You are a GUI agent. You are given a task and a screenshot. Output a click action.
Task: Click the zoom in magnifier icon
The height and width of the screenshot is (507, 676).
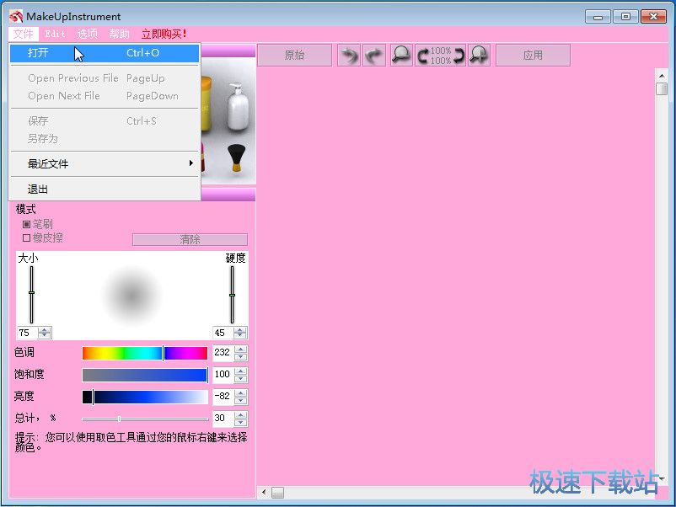480,56
